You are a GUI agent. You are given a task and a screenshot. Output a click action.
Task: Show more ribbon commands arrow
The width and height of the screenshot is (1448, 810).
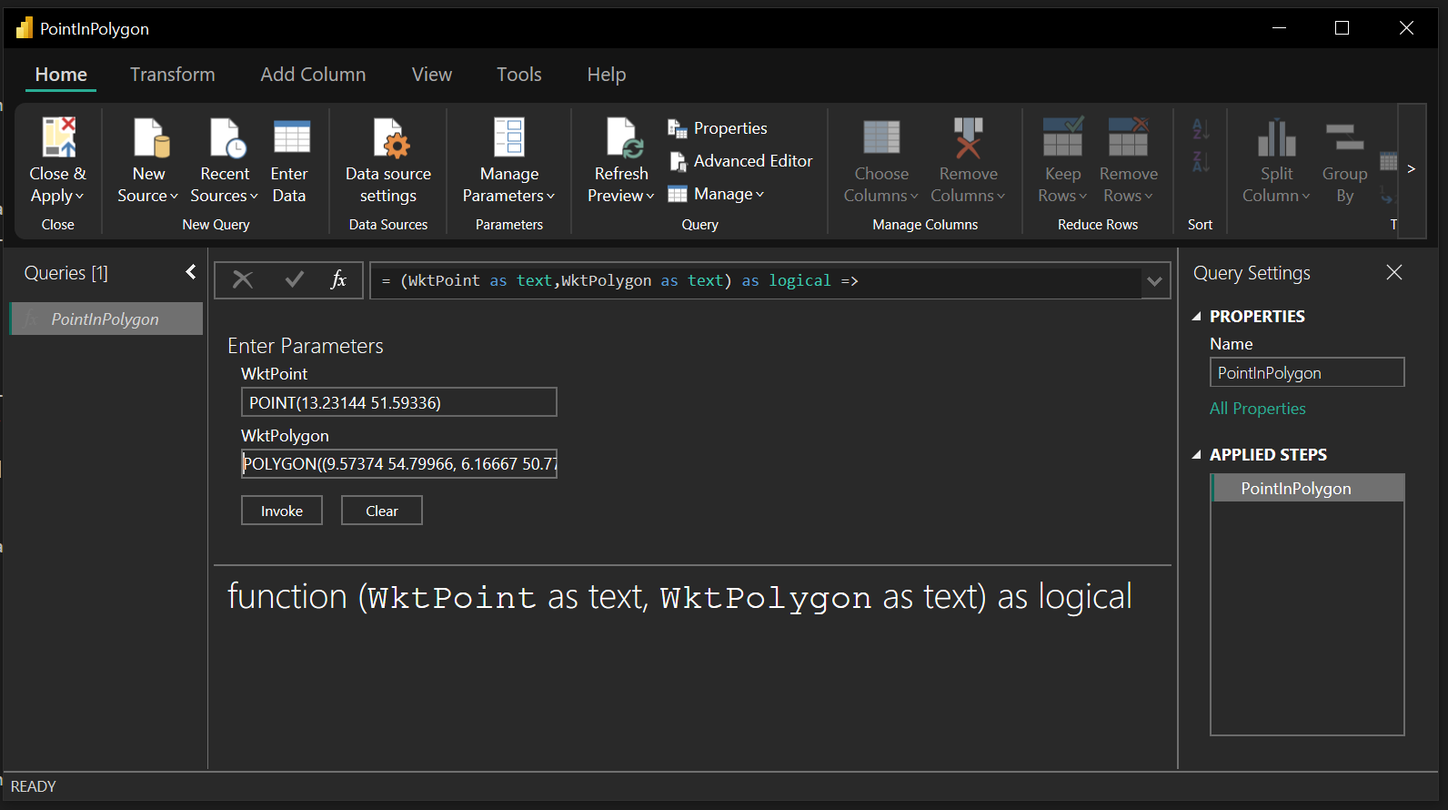pos(1412,169)
